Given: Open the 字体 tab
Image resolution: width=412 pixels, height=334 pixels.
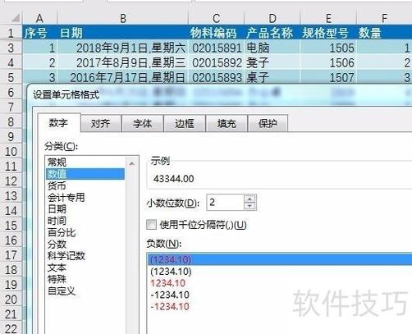Looking at the screenshot, I should coord(143,124).
